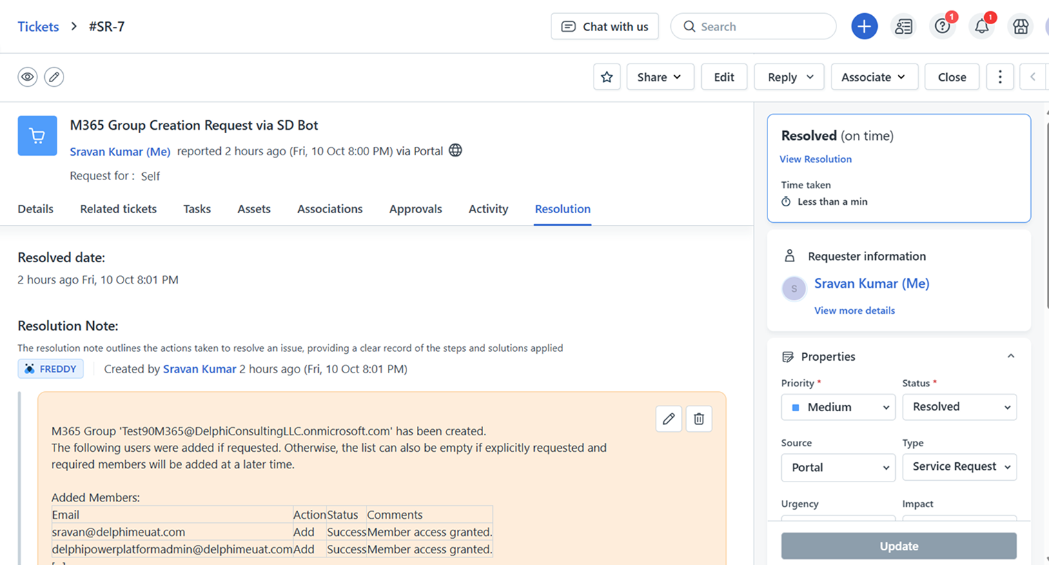The height and width of the screenshot is (565, 1049).
Task: Go to previous ticket arrow
Action: 1032,77
